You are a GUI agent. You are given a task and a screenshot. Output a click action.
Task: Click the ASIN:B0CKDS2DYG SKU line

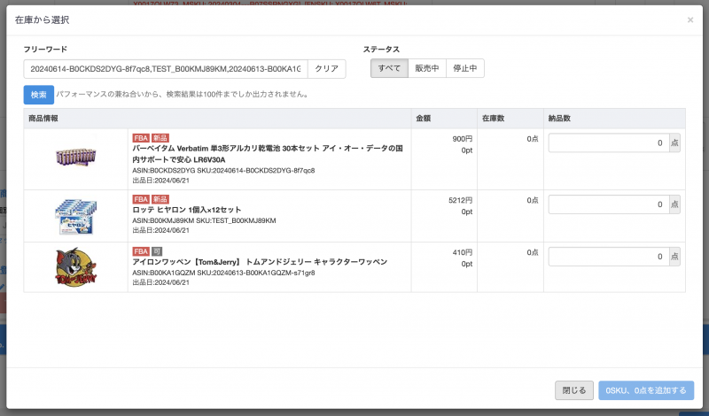pos(223,171)
